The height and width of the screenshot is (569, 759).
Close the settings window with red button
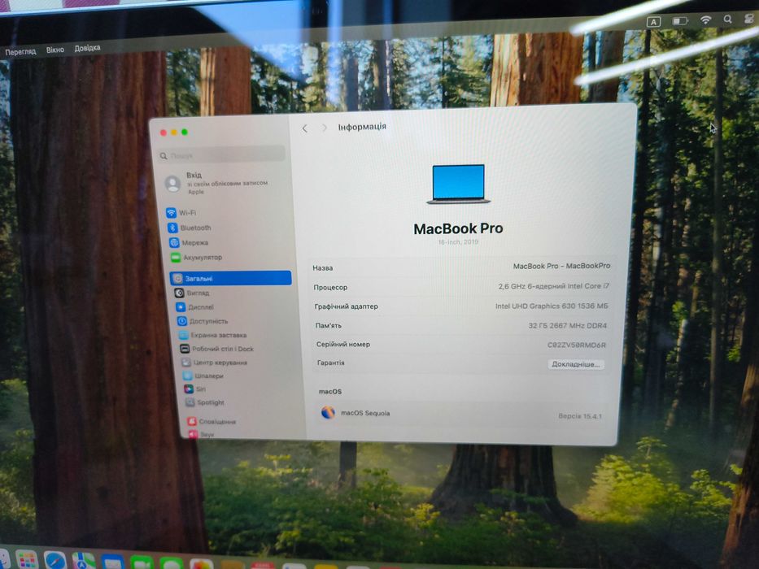tap(164, 132)
